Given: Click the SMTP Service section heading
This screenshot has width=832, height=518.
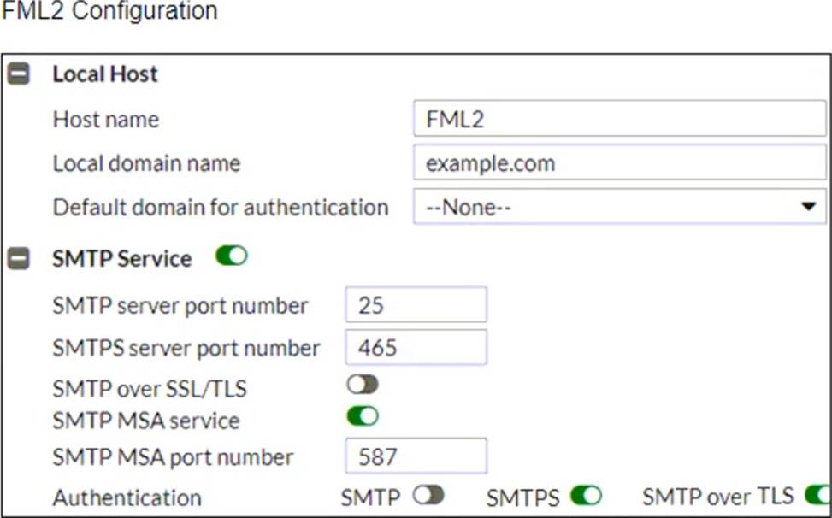Looking at the screenshot, I should [x=122, y=259].
